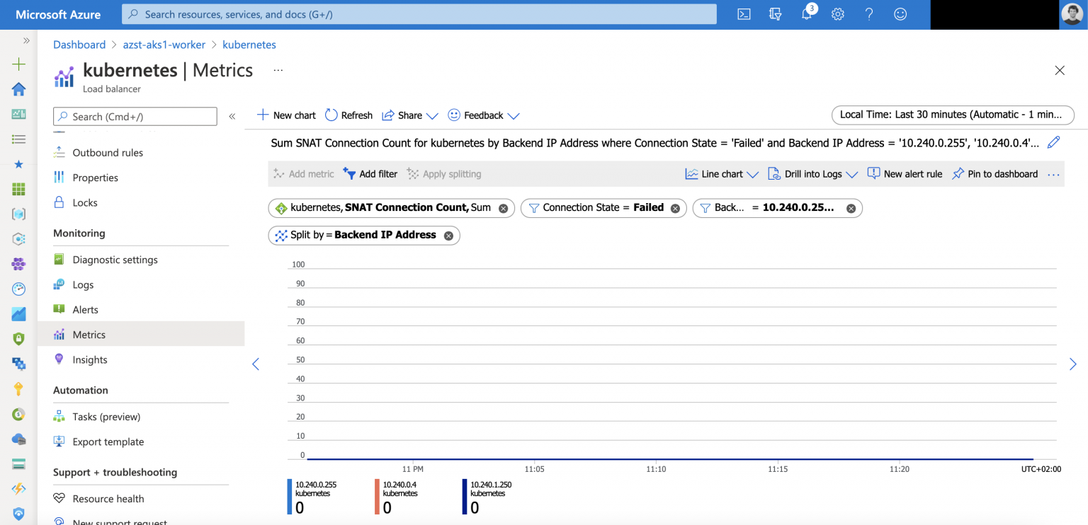Open Export template under Automation
The height and width of the screenshot is (525, 1088).
pos(108,442)
